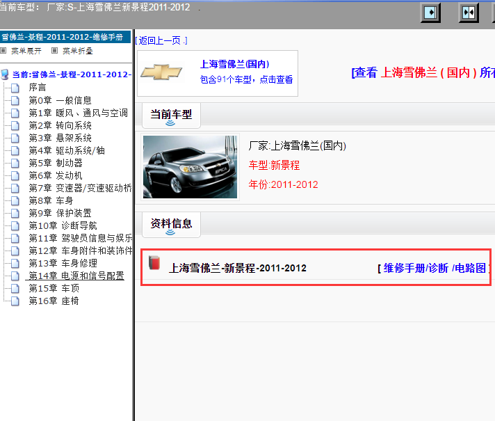The width and height of the screenshot is (495, 421).
Task: Click the page icon beside 第14章 电源
Action: pyautogui.click(x=15, y=276)
